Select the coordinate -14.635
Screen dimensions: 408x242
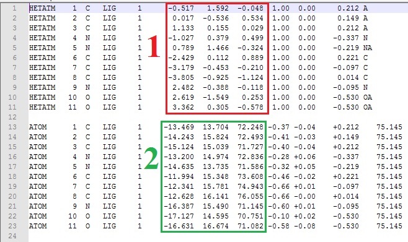pos(179,166)
